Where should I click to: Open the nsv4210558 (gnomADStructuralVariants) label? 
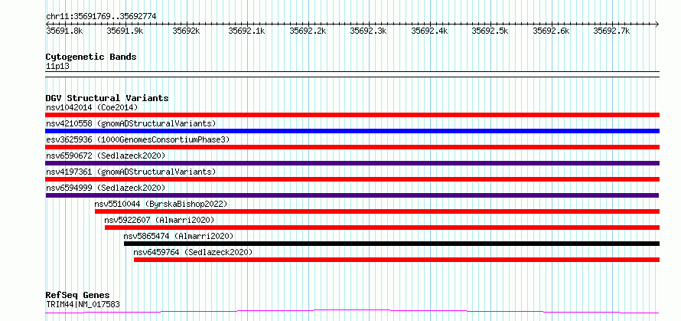(131, 123)
